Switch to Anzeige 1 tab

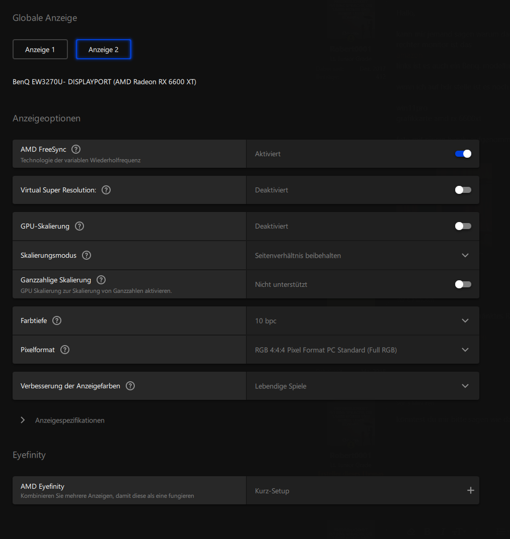tap(40, 49)
